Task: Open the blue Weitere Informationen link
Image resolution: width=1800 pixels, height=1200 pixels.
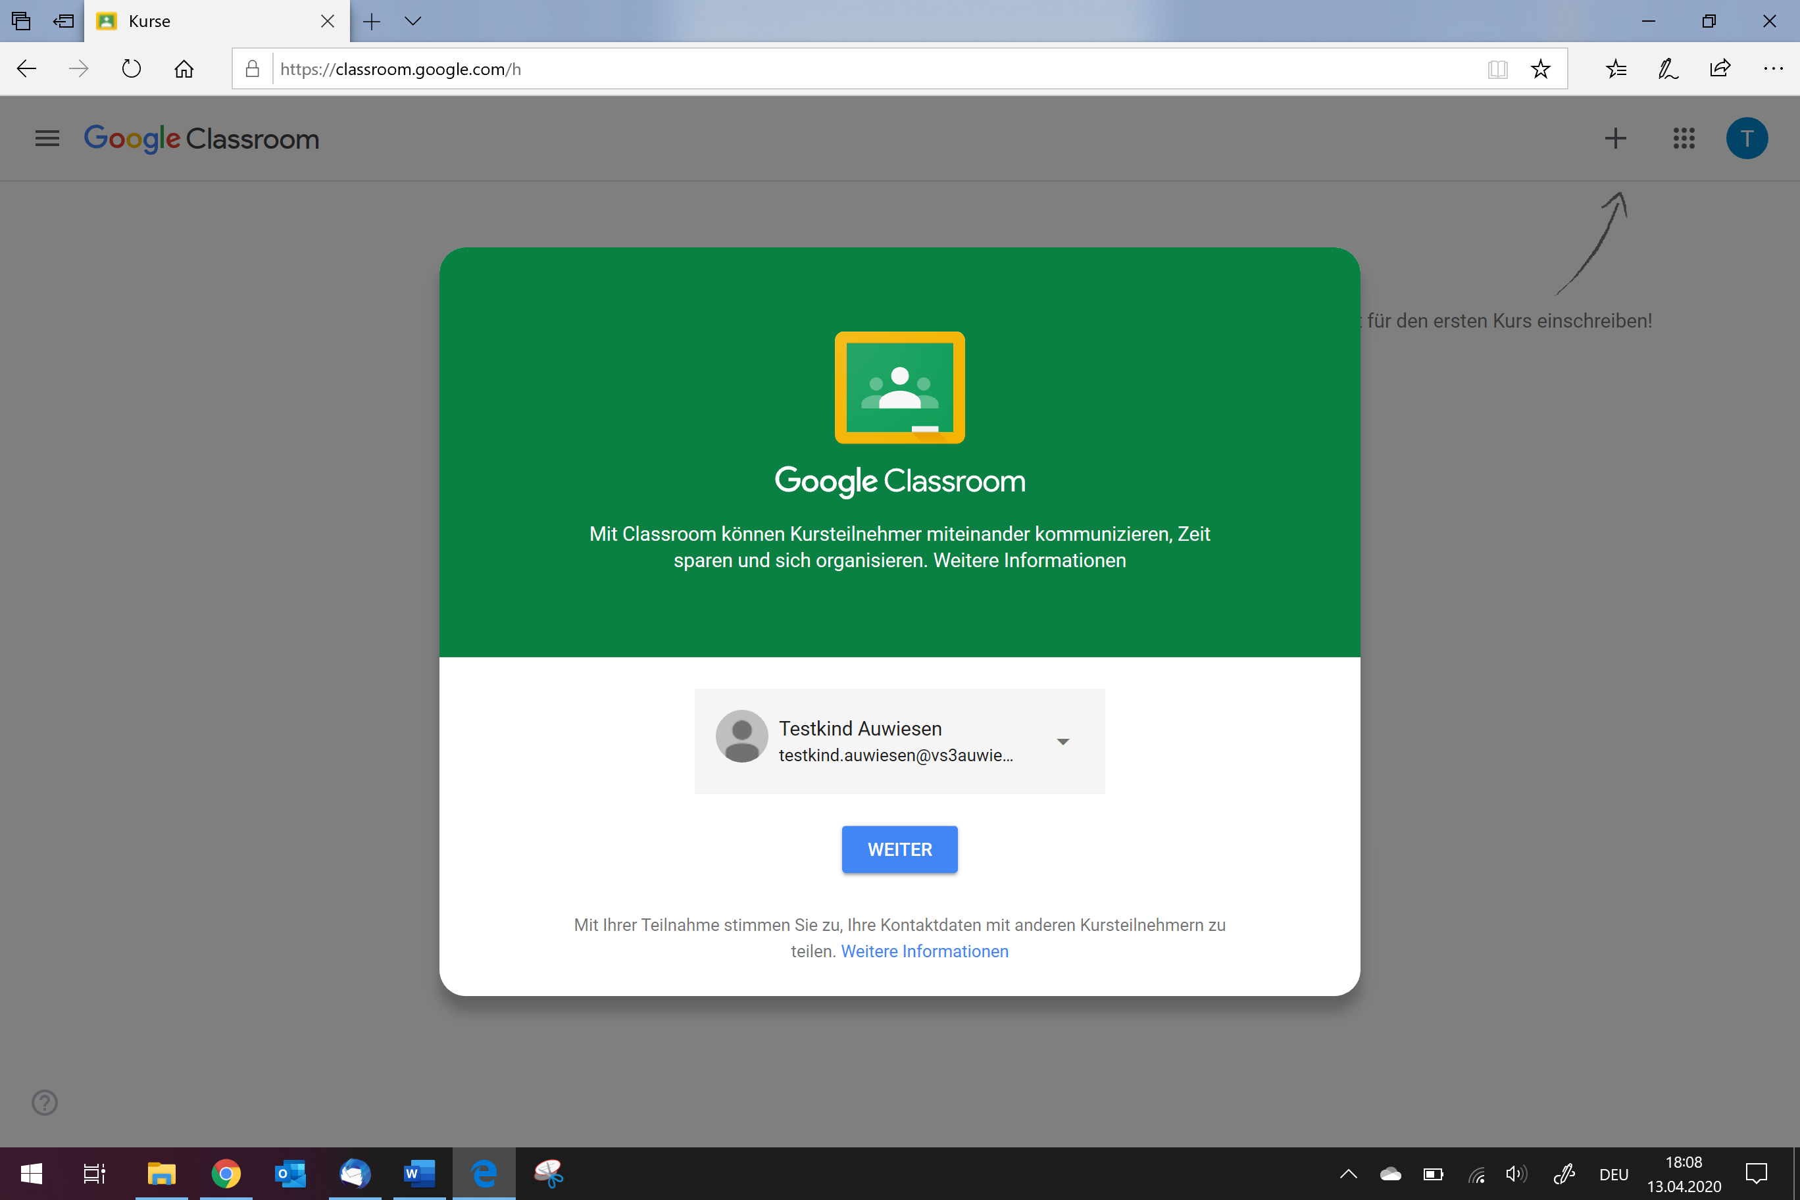Action: (924, 951)
